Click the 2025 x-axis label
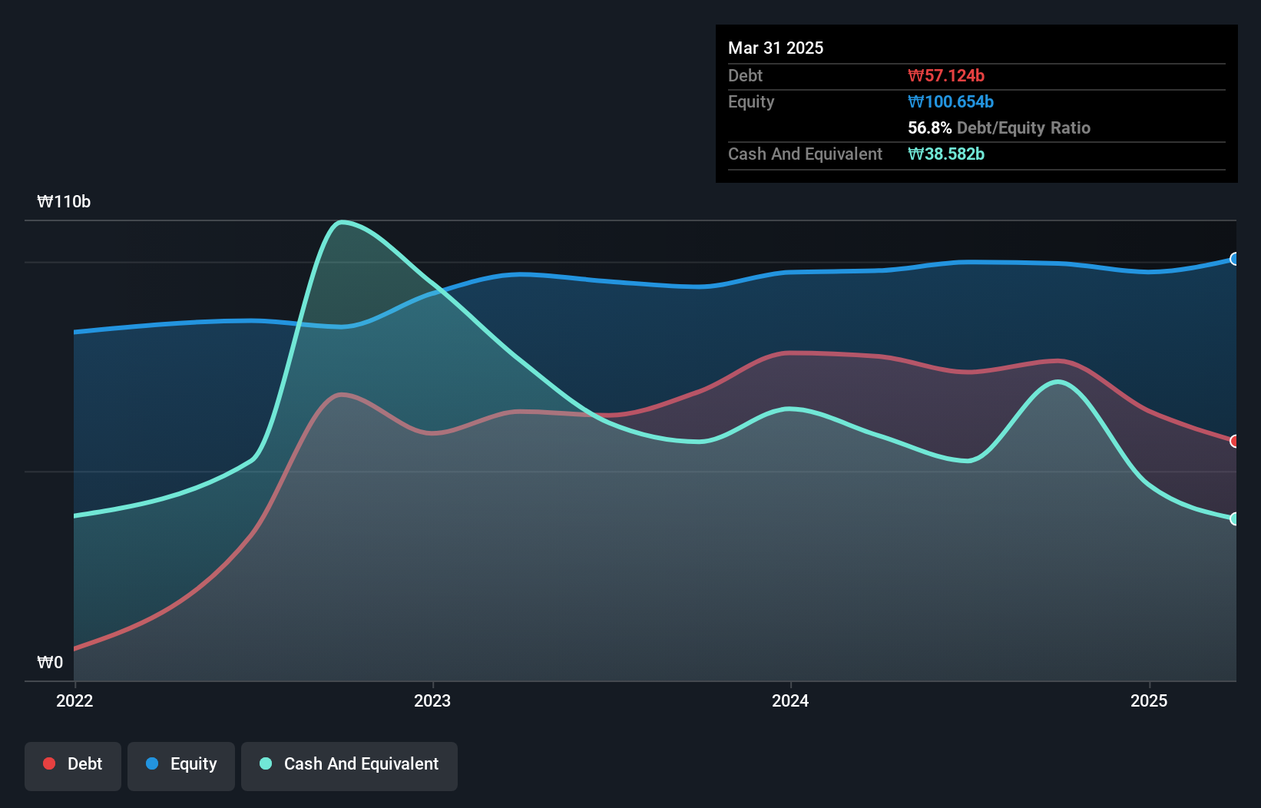This screenshot has width=1261, height=808. (x=1149, y=700)
